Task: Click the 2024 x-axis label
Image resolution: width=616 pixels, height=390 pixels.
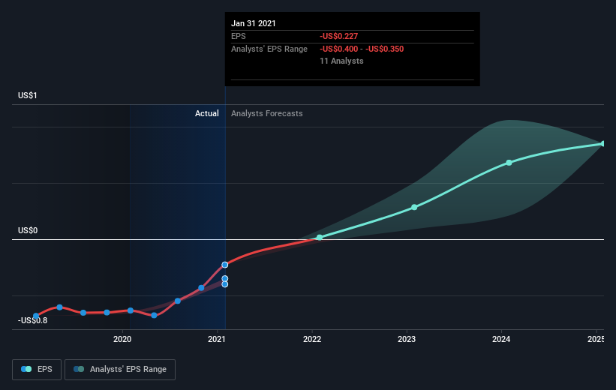Action: (501, 339)
